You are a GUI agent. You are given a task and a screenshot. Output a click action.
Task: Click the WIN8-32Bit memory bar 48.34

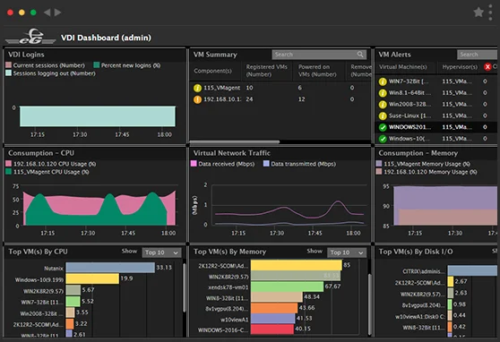(x=277, y=297)
